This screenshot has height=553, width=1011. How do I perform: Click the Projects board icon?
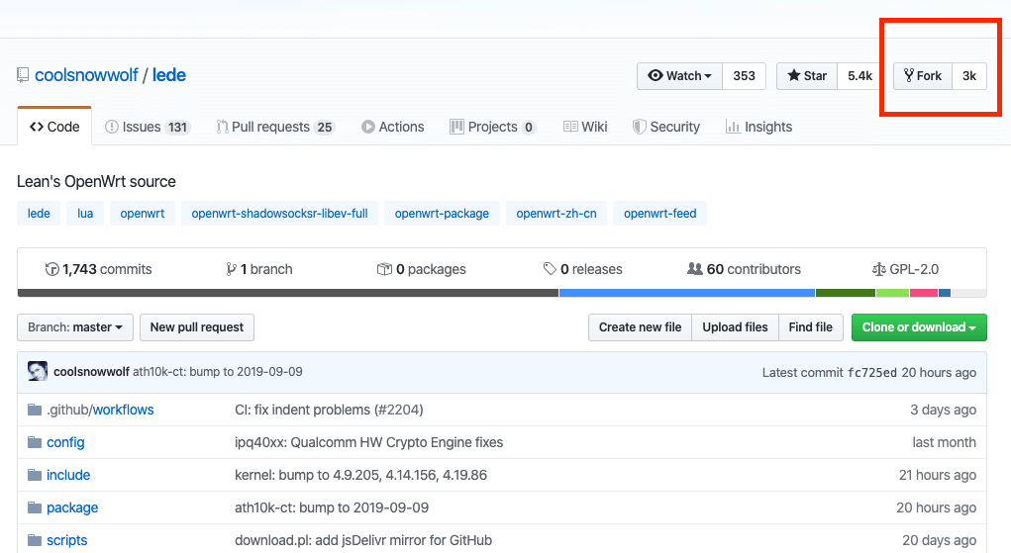coord(456,127)
